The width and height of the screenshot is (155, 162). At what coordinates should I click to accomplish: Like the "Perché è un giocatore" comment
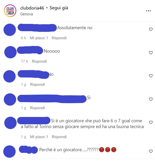(x=151, y=151)
